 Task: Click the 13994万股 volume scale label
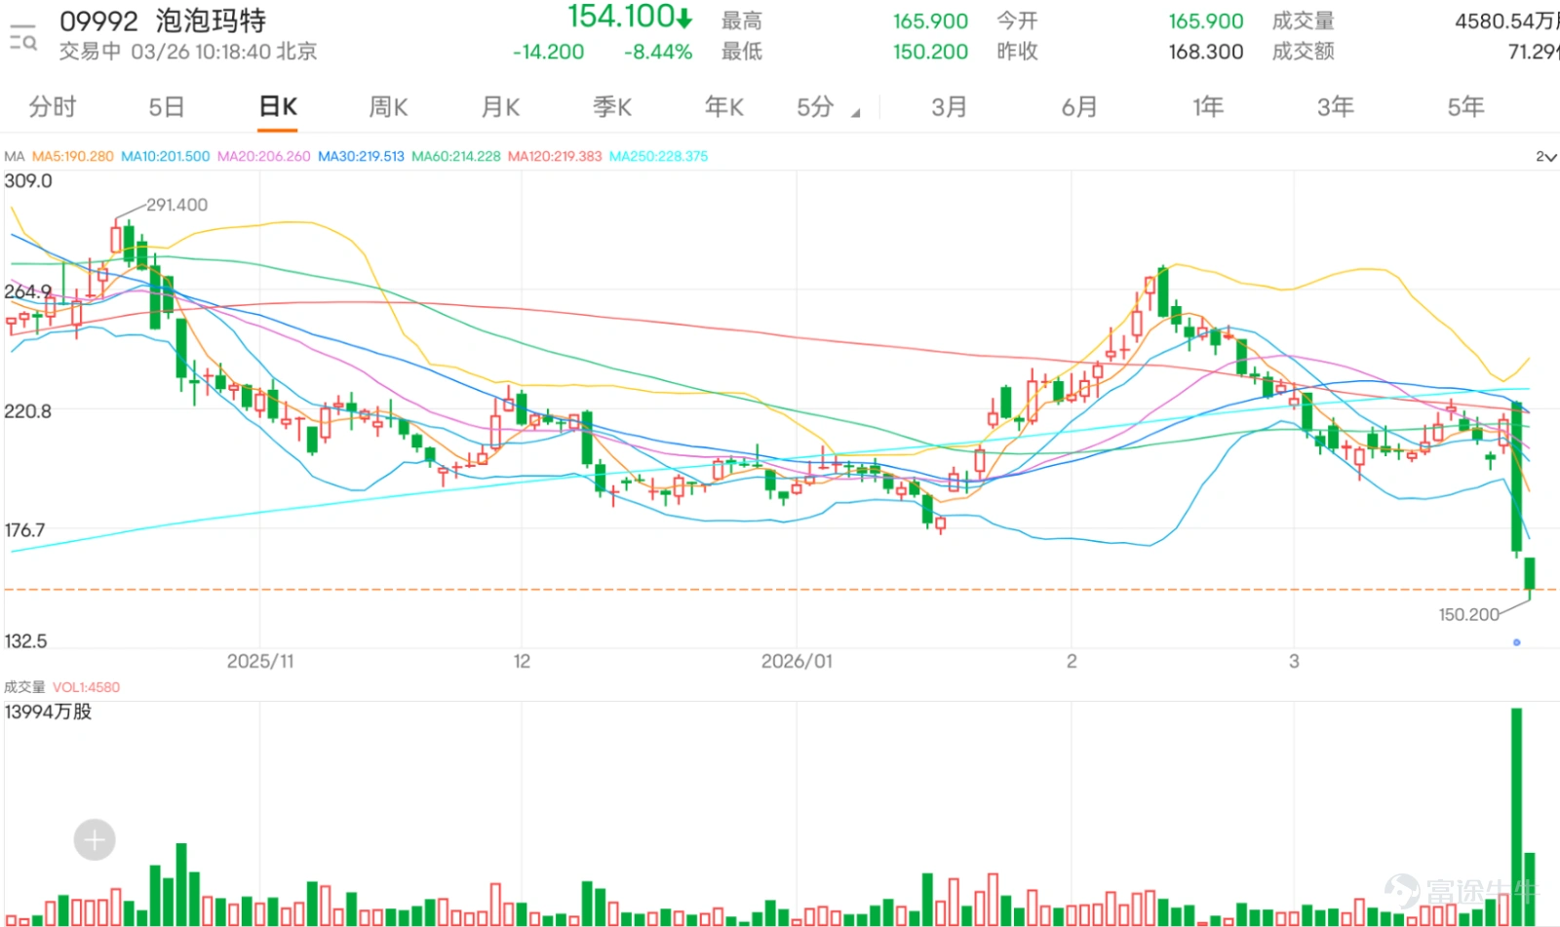(48, 712)
